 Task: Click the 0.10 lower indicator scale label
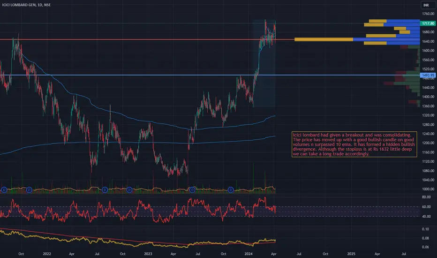tap(425, 229)
